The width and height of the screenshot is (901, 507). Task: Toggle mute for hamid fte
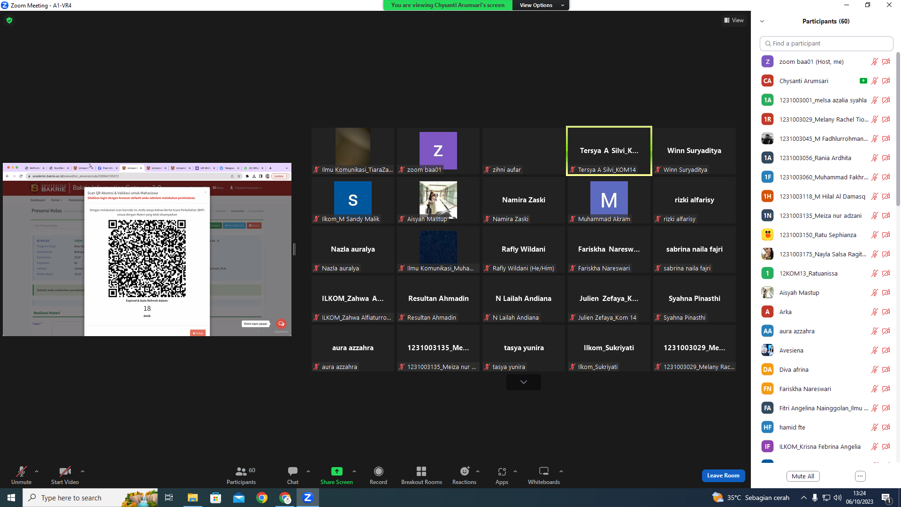(875, 427)
